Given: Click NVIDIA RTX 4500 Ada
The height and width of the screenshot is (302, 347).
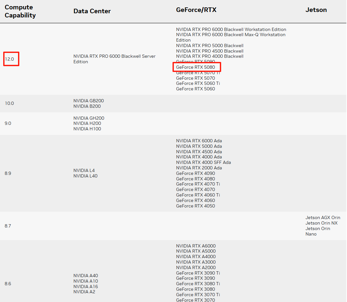Looking at the screenshot, I should 199,152.
